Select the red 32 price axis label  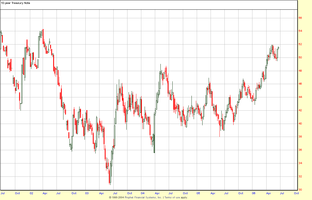(x=300, y=176)
